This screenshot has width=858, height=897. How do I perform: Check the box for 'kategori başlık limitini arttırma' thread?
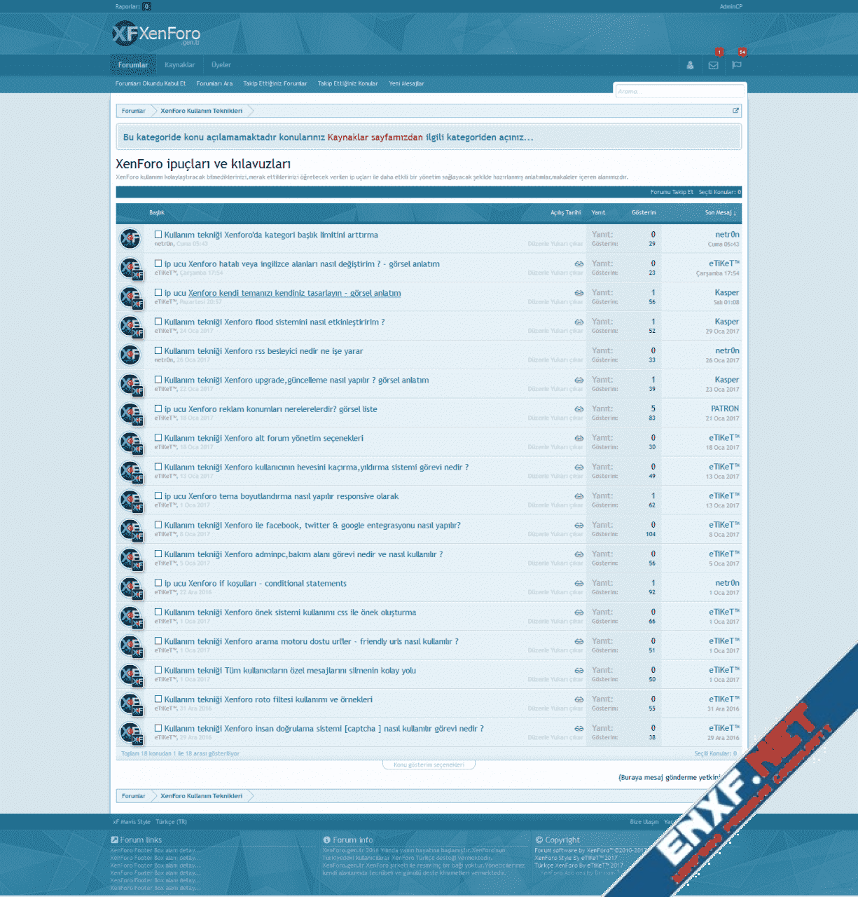pyautogui.click(x=158, y=235)
